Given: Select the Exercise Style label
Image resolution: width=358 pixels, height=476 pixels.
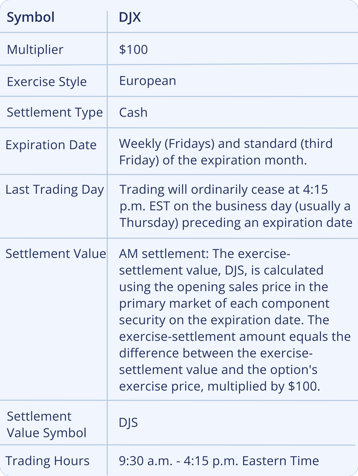Looking at the screenshot, I should [47, 82].
